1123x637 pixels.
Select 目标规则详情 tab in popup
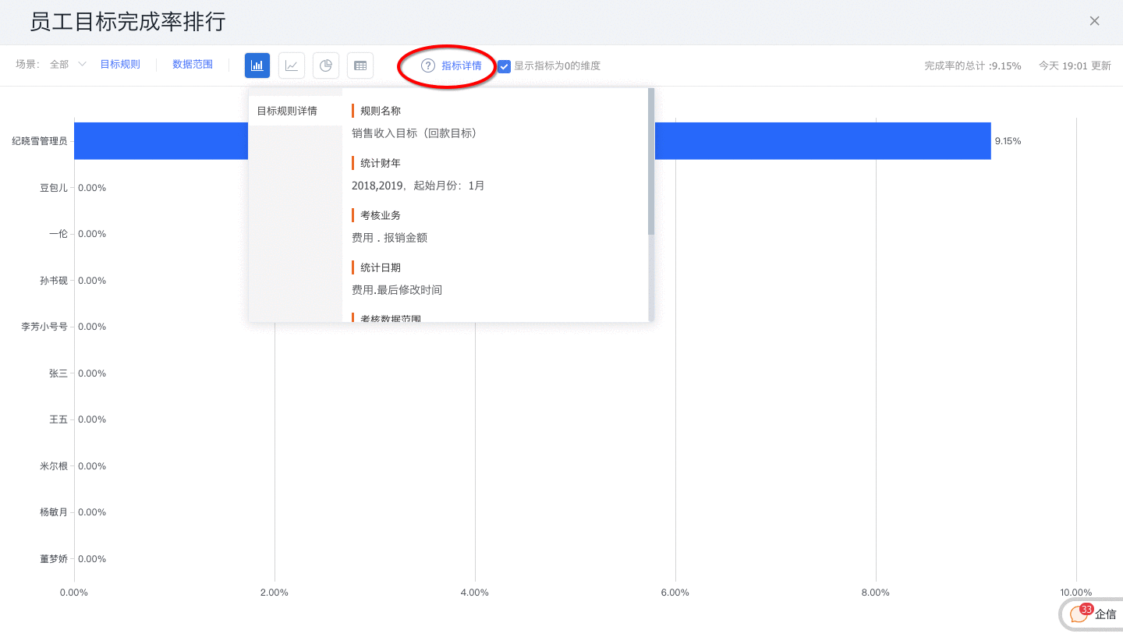(296, 111)
